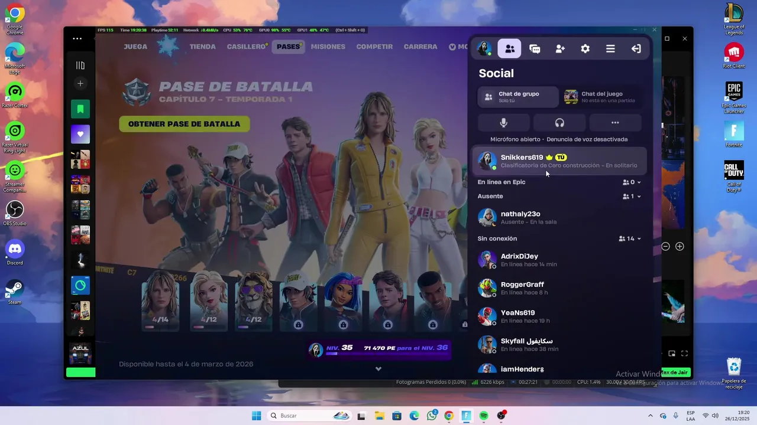Click the AZUL thumbnail in sidebar
Screen dimensions: 757x425
click(x=80, y=352)
